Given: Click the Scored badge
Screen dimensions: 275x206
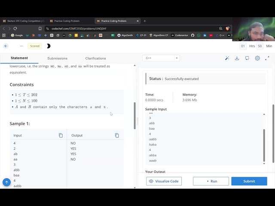Looking at the screenshot, I should pos(35,46).
